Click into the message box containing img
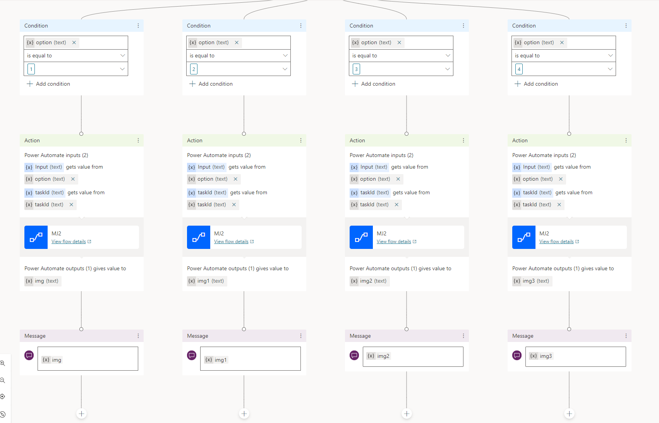The image size is (659, 423). tap(88, 359)
